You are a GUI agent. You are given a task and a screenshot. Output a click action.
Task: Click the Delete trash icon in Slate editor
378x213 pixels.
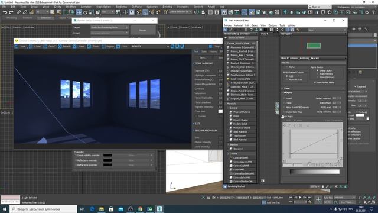tap(246, 30)
